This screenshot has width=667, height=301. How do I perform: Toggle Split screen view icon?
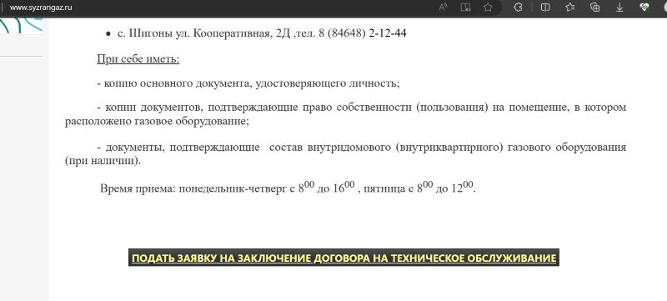[x=545, y=8]
